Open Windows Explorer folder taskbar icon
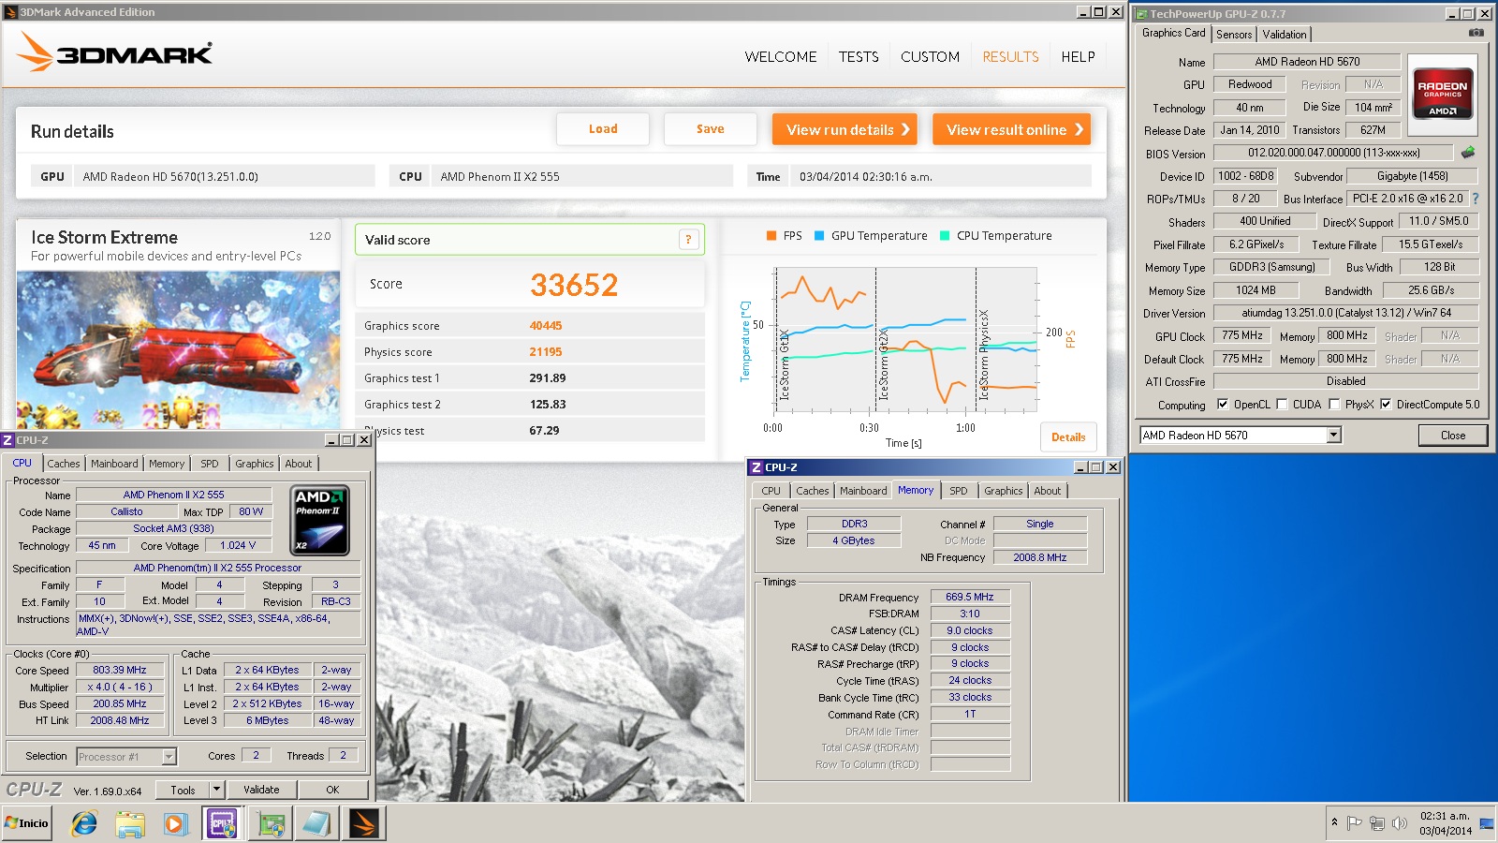 [x=130, y=823]
